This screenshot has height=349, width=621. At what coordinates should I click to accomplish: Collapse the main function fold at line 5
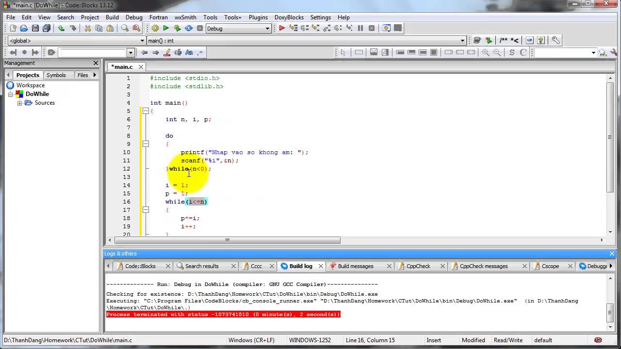146,111
